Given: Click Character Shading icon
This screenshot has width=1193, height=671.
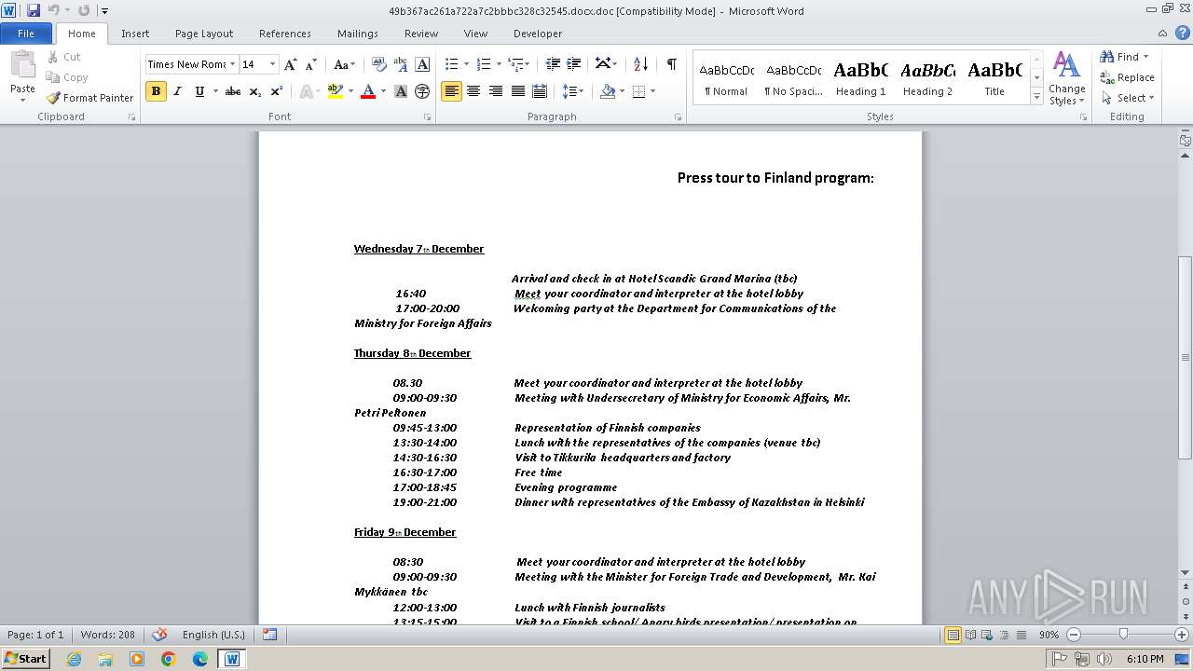Looking at the screenshot, I should 401,91.
